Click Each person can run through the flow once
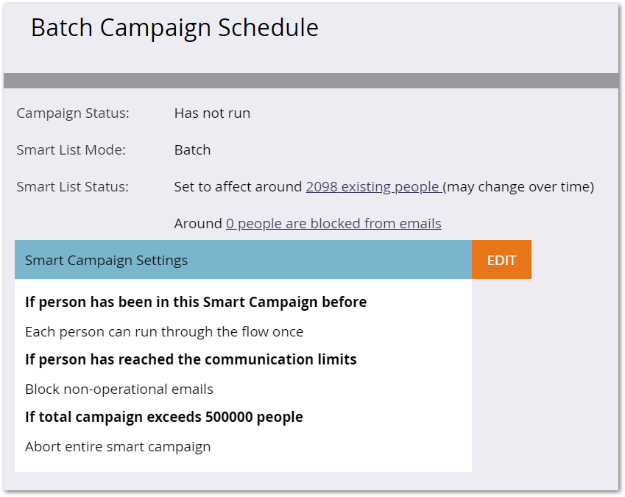The image size is (625, 497). 164,331
